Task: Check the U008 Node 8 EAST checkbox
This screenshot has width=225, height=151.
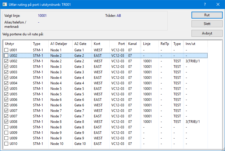Action: 6,127
